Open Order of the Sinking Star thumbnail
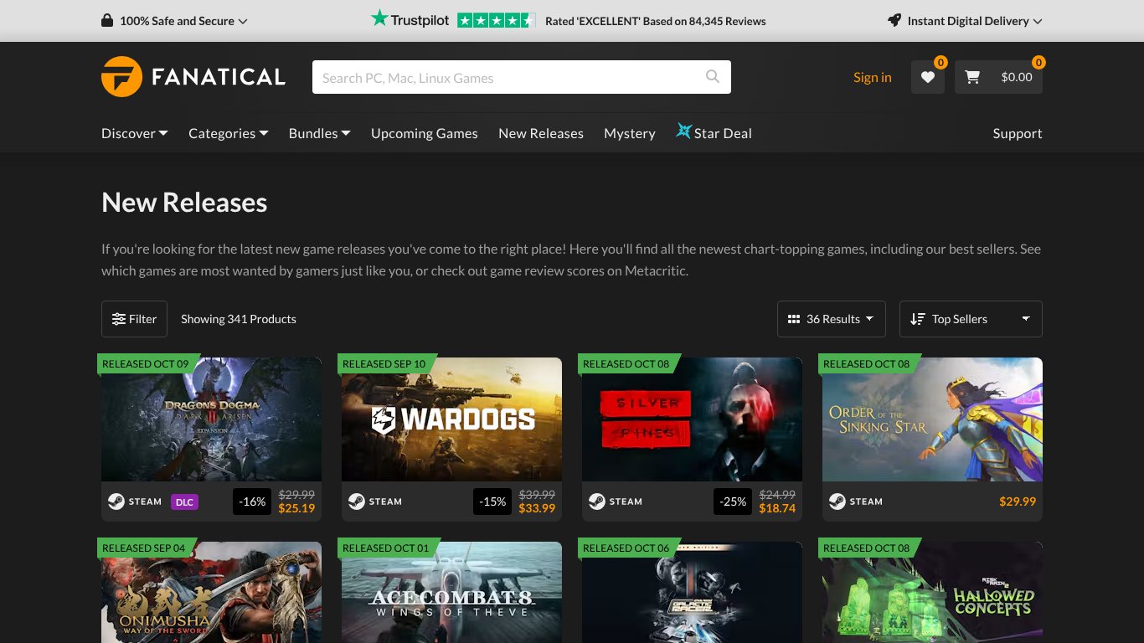This screenshot has height=643, width=1144. tap(932, 419)
